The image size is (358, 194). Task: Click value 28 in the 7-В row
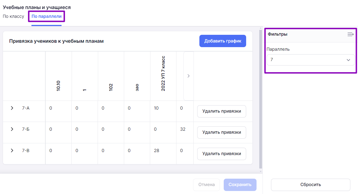tap(156, 150)
